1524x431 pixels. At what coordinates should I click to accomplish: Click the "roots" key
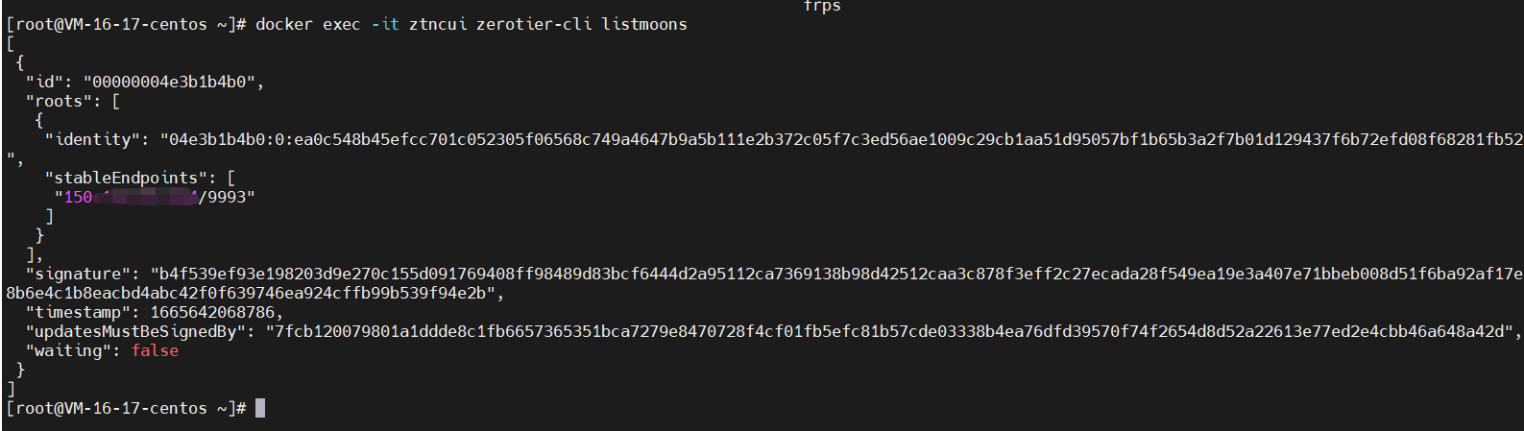pos(59,102)
